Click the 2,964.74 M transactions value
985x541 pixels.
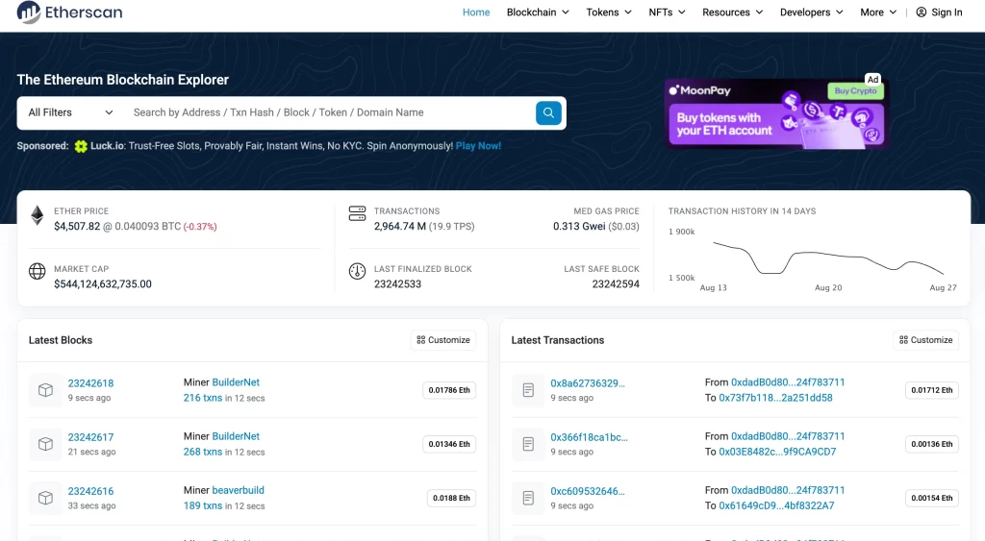coord(399,227)
